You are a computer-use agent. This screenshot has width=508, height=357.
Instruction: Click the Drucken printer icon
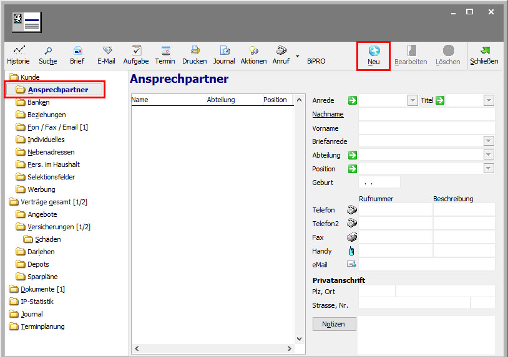195,51
